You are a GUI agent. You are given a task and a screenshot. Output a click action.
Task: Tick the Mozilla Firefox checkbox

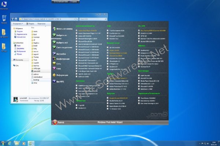pyautogui.click(x=107, y=101)
